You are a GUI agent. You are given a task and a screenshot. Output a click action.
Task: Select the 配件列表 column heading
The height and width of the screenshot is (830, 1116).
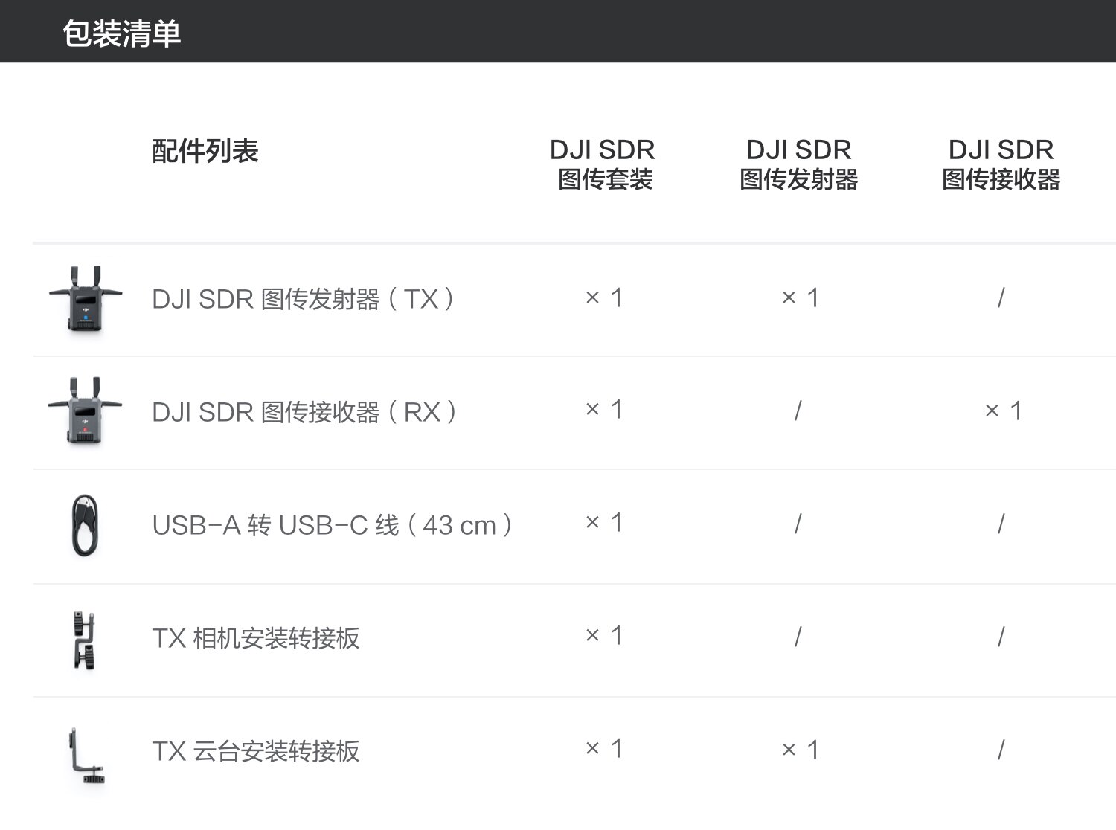click(205, 151)
